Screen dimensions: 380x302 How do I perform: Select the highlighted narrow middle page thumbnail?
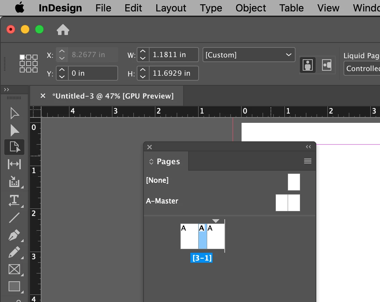(x=203, y=236)
